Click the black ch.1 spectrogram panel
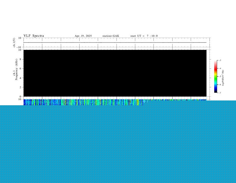 click(115, 73)
